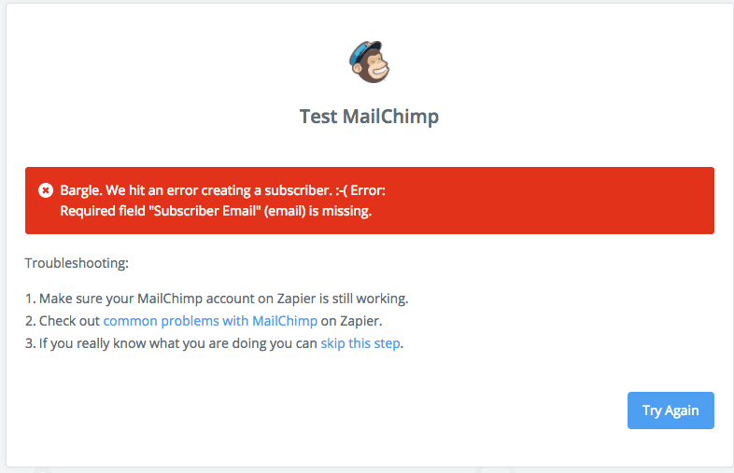This screenshot has width=734, height=473.
Task: Click the 'Bargle. We hit an error' line
Action: point(222,190)
